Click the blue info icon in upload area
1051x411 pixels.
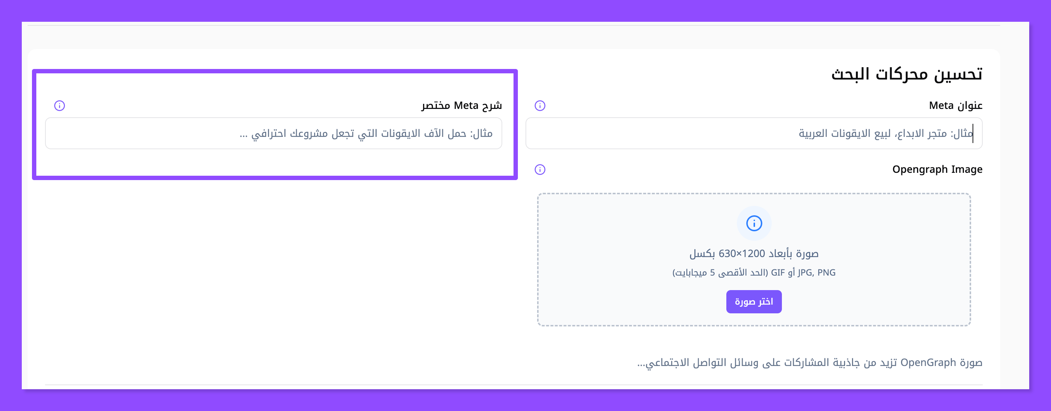click(754, 223)
